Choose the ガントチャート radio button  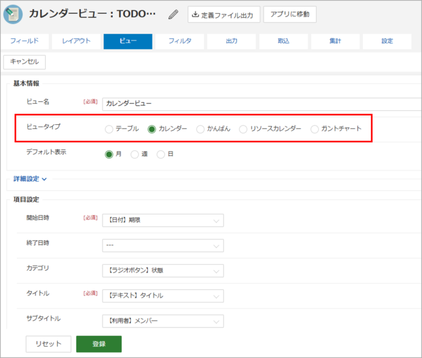coord(314,129)
